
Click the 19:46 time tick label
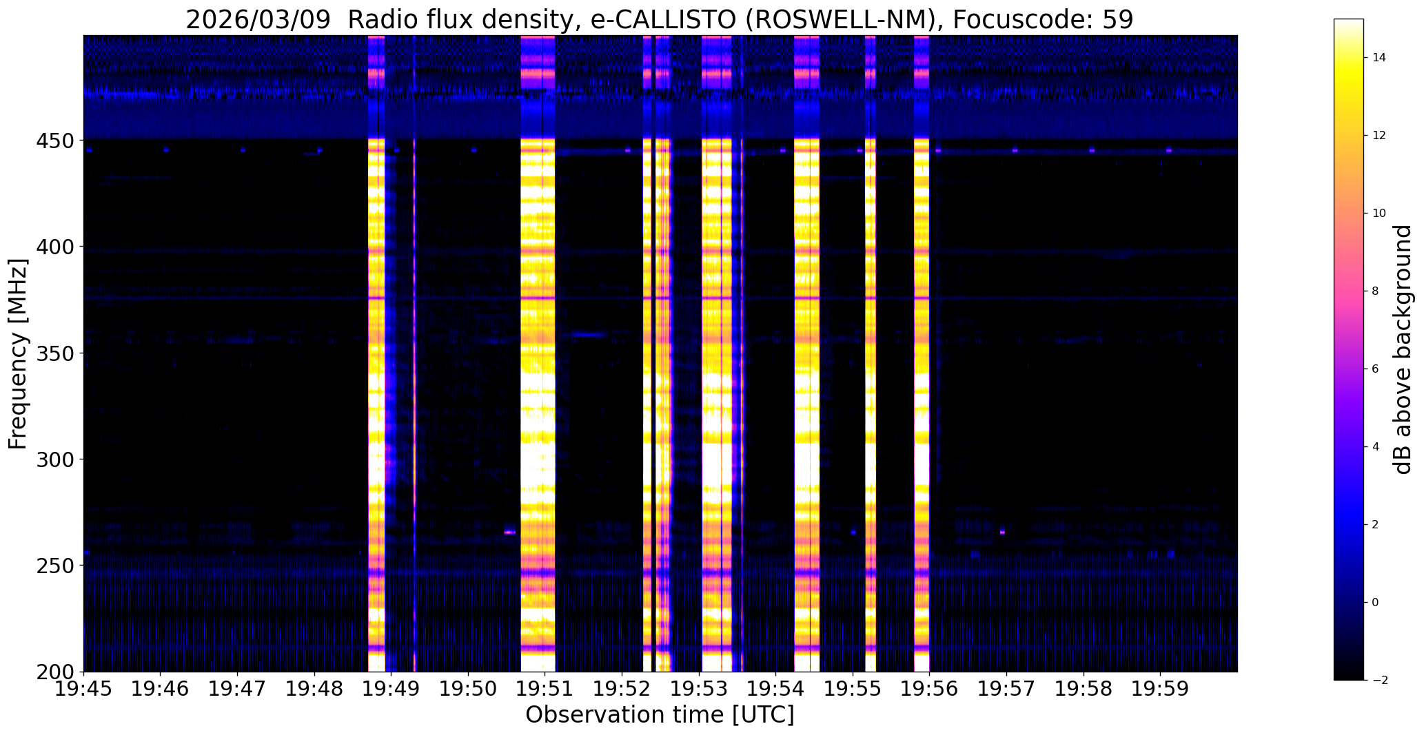(x=161, y=689)
